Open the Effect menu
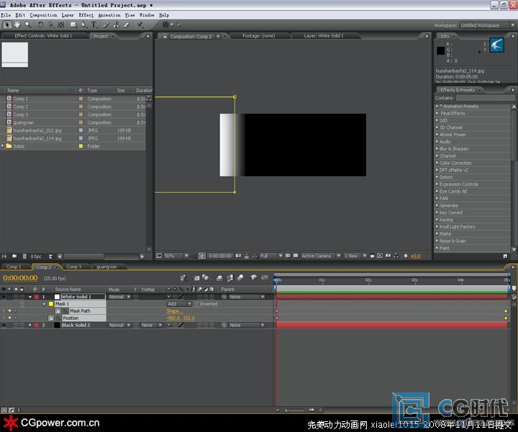Screen dimensions: 518x432 (x=86, y=15)
